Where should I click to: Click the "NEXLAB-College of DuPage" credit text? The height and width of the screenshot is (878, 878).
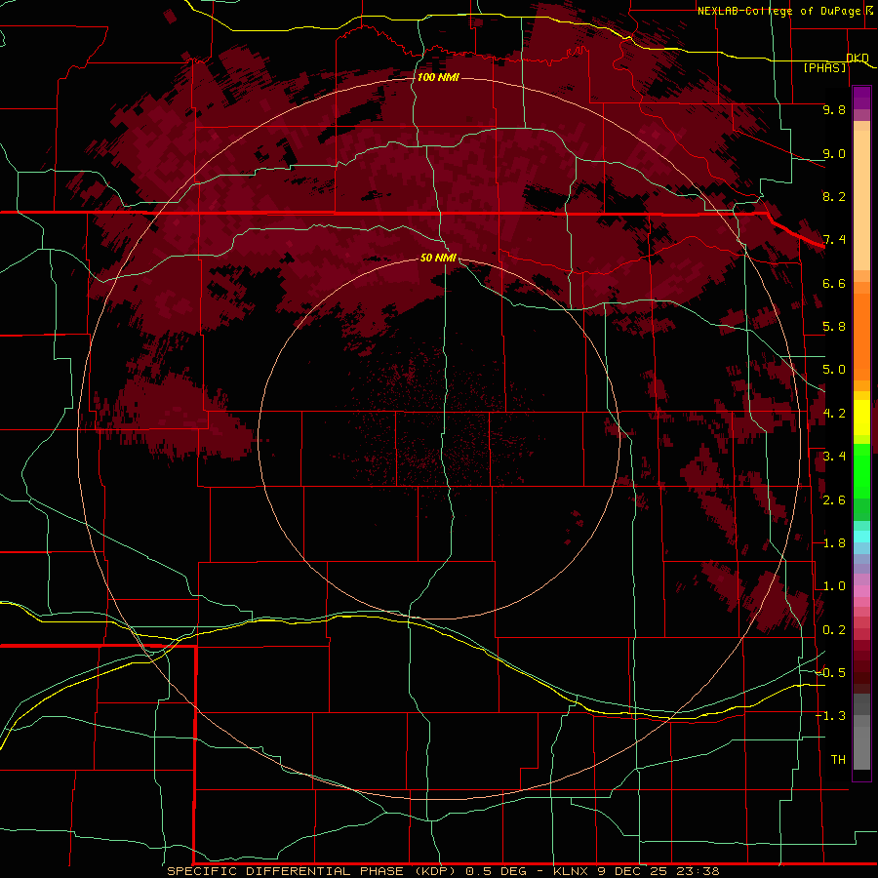click(x=778, y=11)
